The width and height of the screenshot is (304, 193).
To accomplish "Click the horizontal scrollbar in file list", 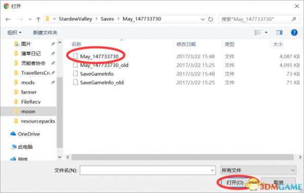I will pos(182,157).
